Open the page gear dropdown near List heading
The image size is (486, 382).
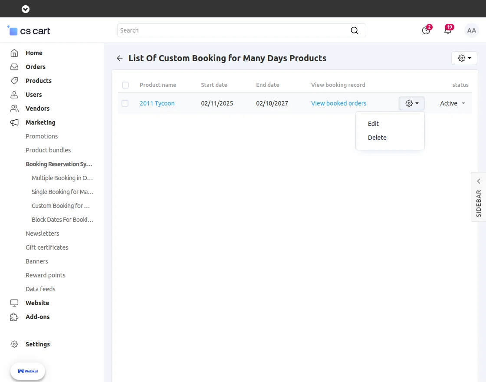pos(464,58)
